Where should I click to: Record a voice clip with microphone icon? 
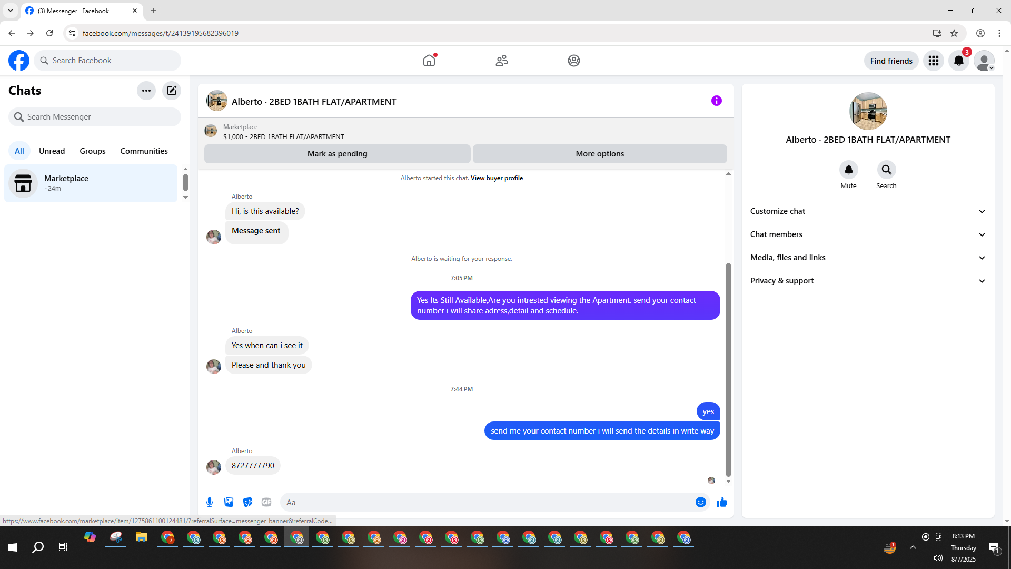[x=210, y=502]
